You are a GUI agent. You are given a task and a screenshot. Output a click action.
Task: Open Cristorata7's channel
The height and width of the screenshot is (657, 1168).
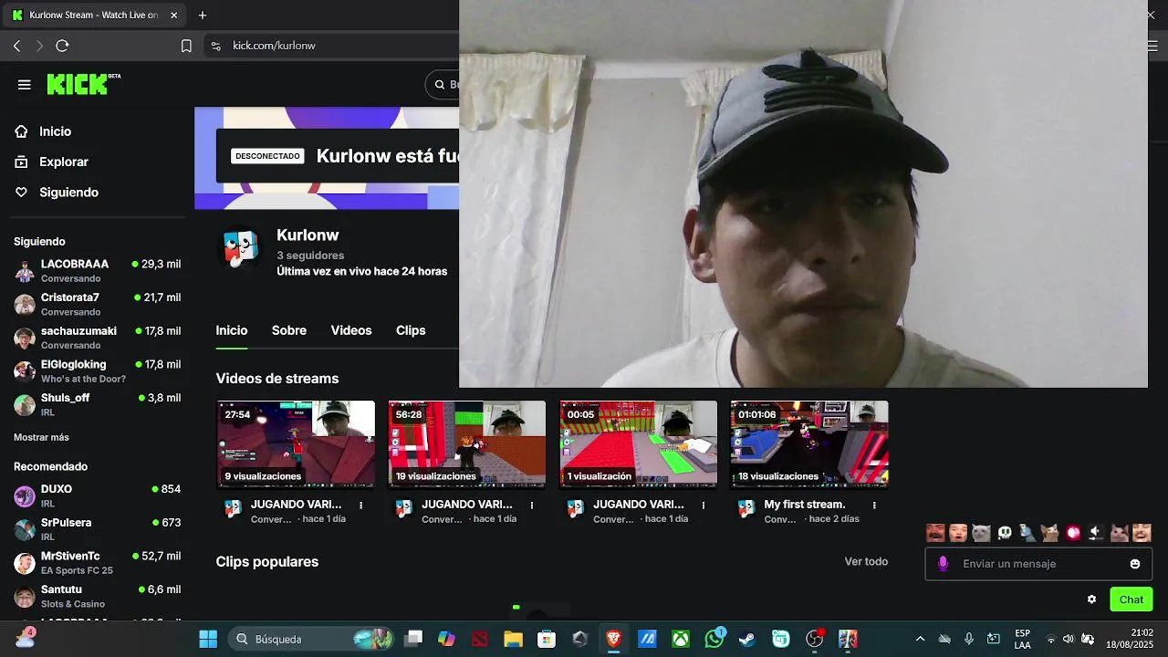coord(97,304)
